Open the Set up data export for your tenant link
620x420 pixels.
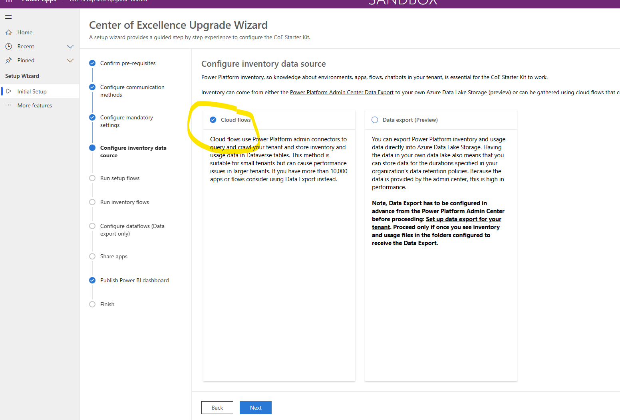(463, 219)
